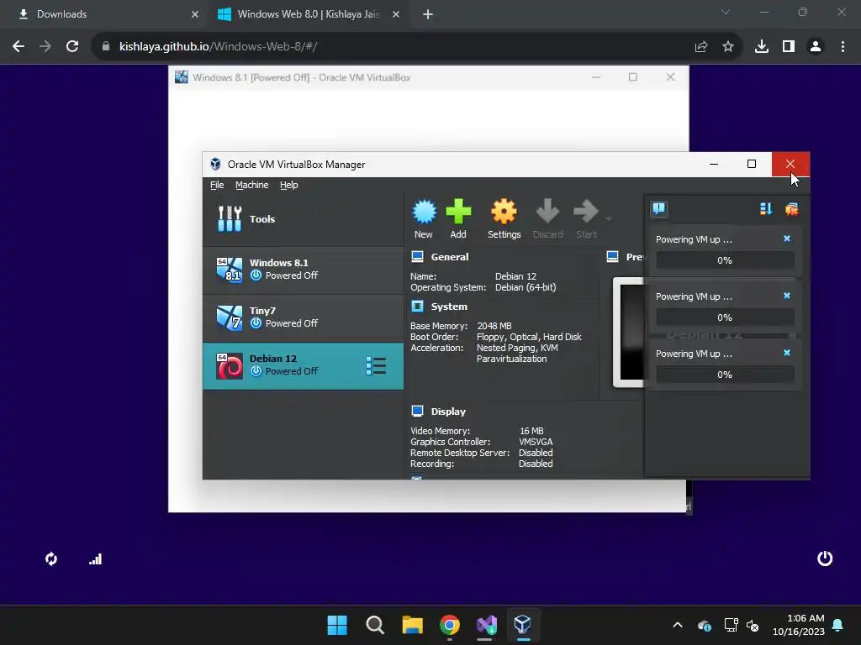Toggle the browser side panel icon

pos(789,47)
